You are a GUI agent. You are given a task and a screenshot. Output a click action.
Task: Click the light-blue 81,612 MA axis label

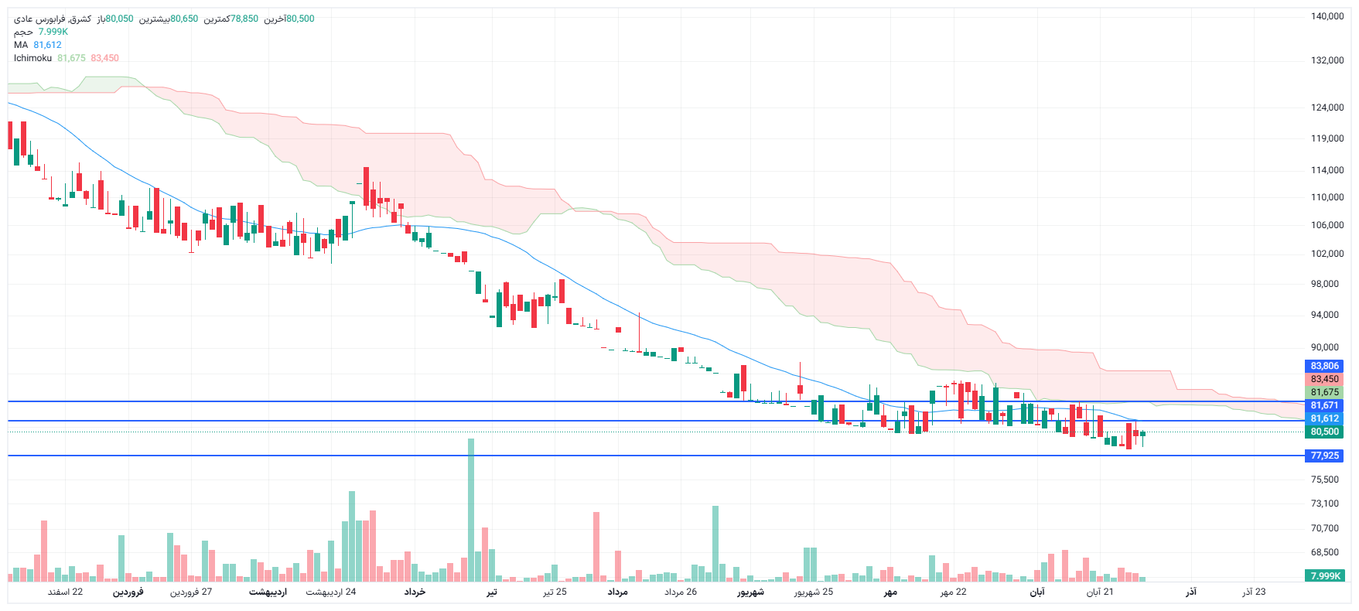click(1324, 418)
